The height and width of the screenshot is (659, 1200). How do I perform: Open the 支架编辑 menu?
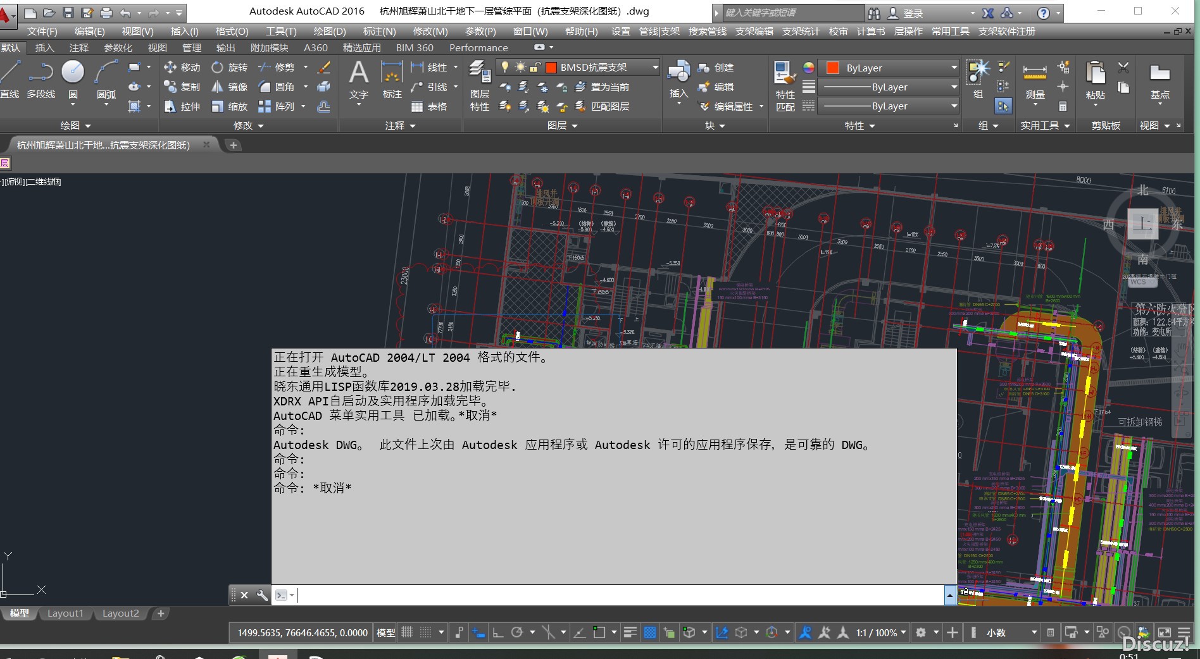click(754, 31)
